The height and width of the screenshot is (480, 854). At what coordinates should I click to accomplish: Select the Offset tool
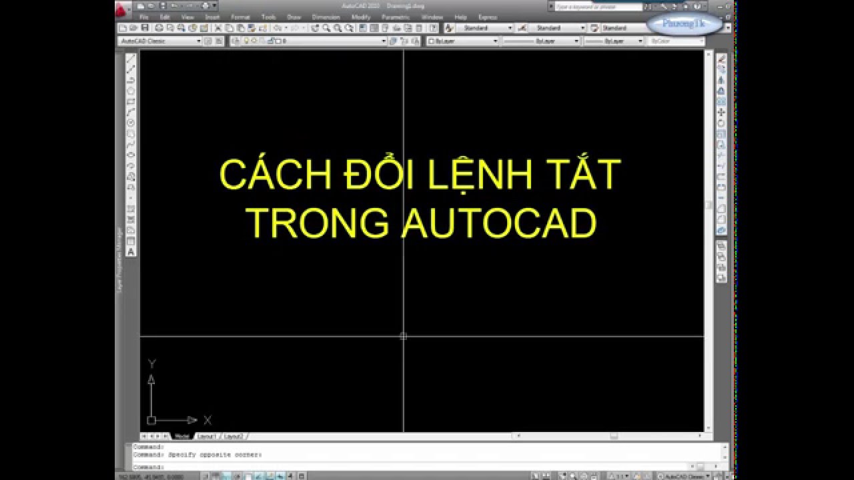pos(721,91)
